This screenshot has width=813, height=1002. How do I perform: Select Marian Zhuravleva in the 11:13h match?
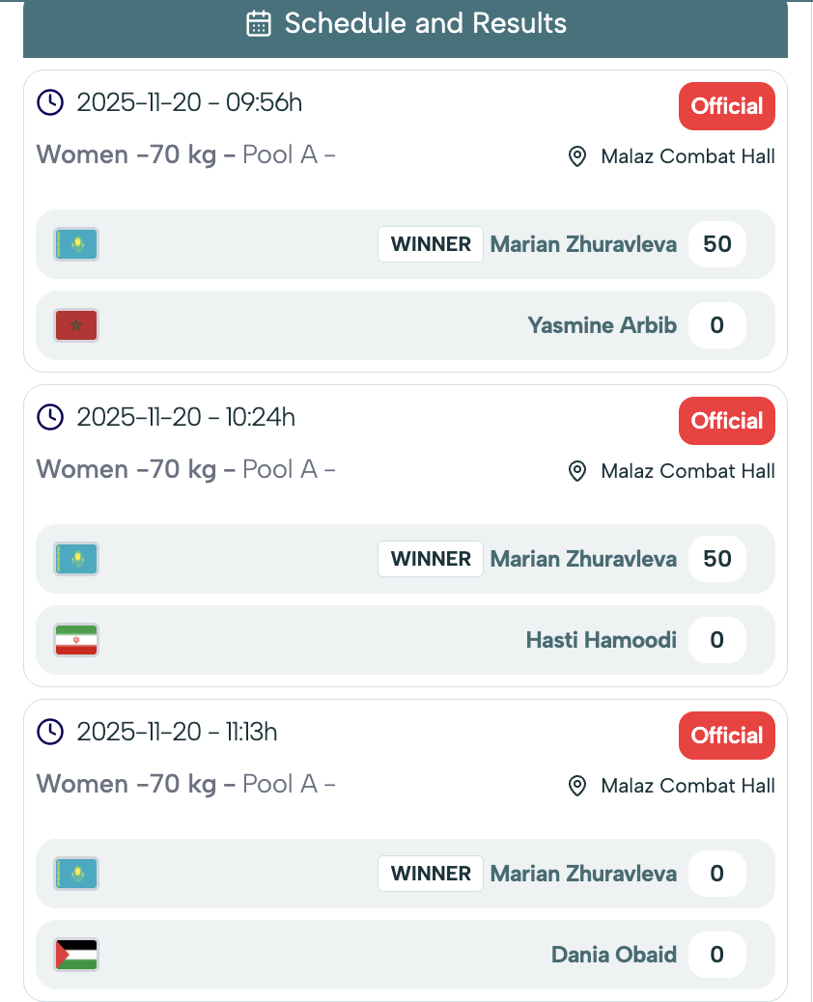tap(583, 874)
